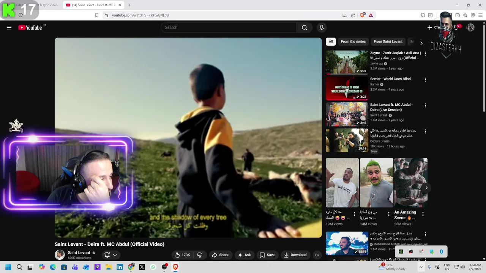The width and height of the screenshot is (486, 273).
Task: Play Samer World Goes Blind thumbnail
Action: click(x=347, y=88)
